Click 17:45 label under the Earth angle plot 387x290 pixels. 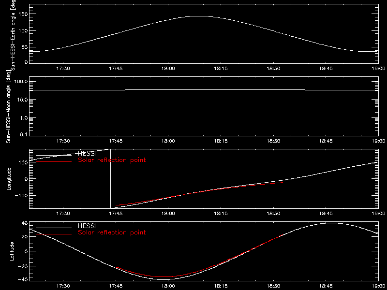pyautogui.click(x=116, y=69)
